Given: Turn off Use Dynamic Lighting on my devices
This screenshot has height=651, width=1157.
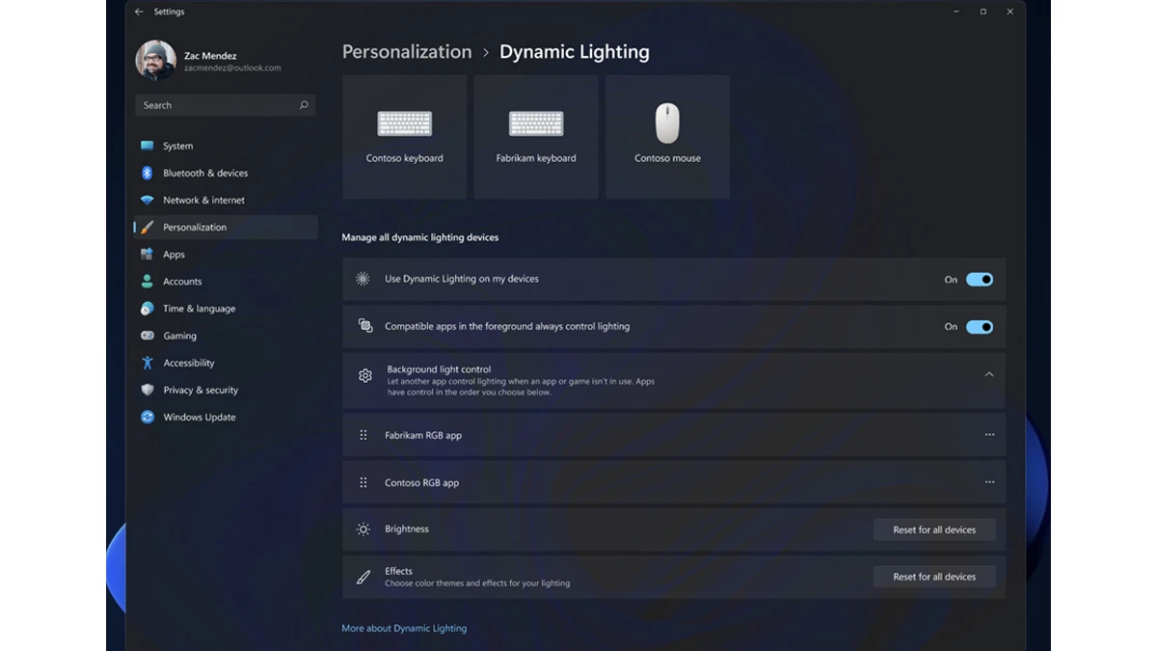Looking at the screenshot, I should pyautogui.click(x=980, y=280).
